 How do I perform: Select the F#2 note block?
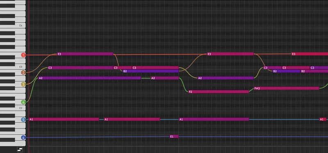coord(286,89)
